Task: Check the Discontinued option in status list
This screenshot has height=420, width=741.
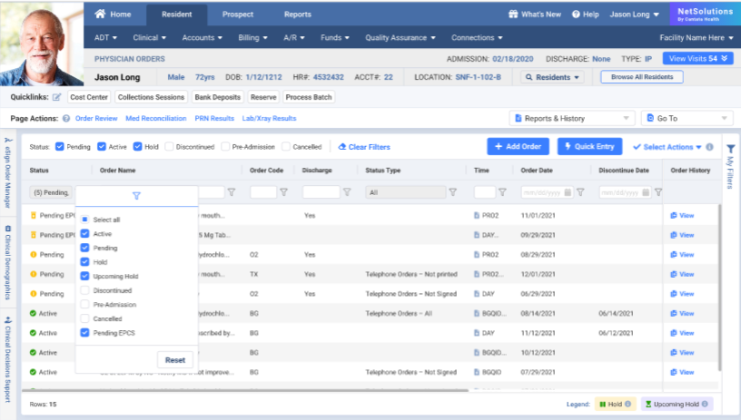Action: click(x=84, y=290)
